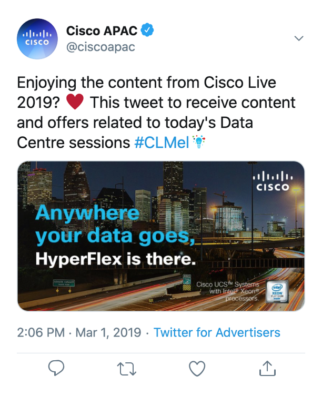322x396 pixels.
Task: Click the Cisco logo in the image
Action: click(271, 180)
